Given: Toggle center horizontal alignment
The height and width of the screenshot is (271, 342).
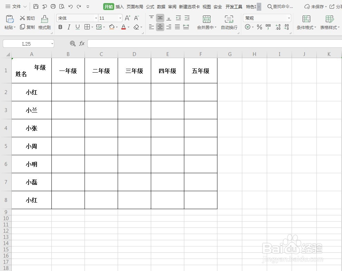Looking at the screenshot, I should pyautogui.click(x=160, y=27).
